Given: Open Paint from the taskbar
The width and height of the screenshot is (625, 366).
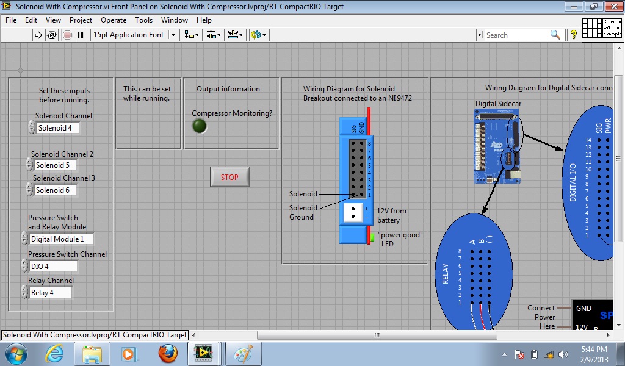Looking at the screenshot, I should [243, 354].
